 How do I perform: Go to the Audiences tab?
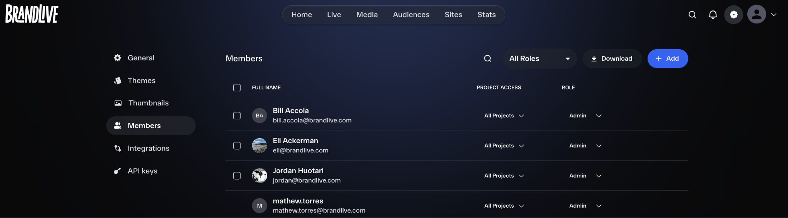[411, 15]
